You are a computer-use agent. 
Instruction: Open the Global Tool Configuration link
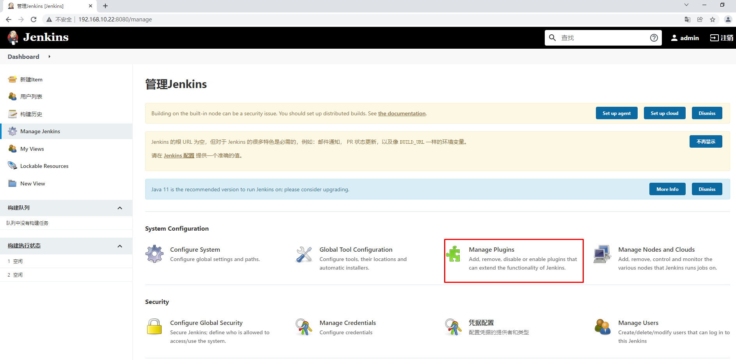click(356, 250)
